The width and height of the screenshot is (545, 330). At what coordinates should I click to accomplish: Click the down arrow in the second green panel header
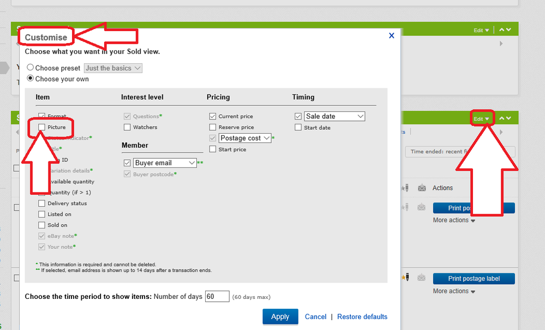[x=509, y=118]
